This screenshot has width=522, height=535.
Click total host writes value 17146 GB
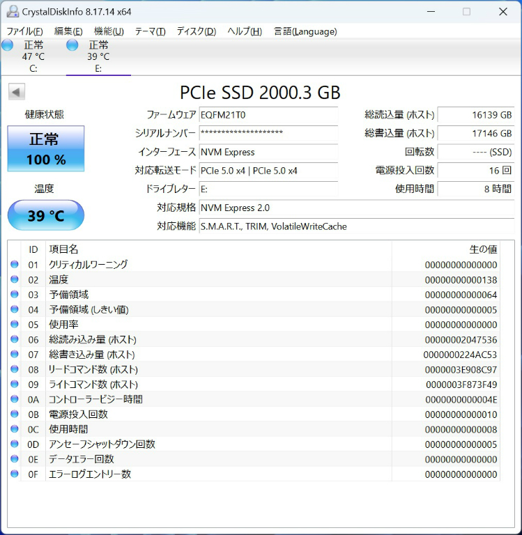476,133
